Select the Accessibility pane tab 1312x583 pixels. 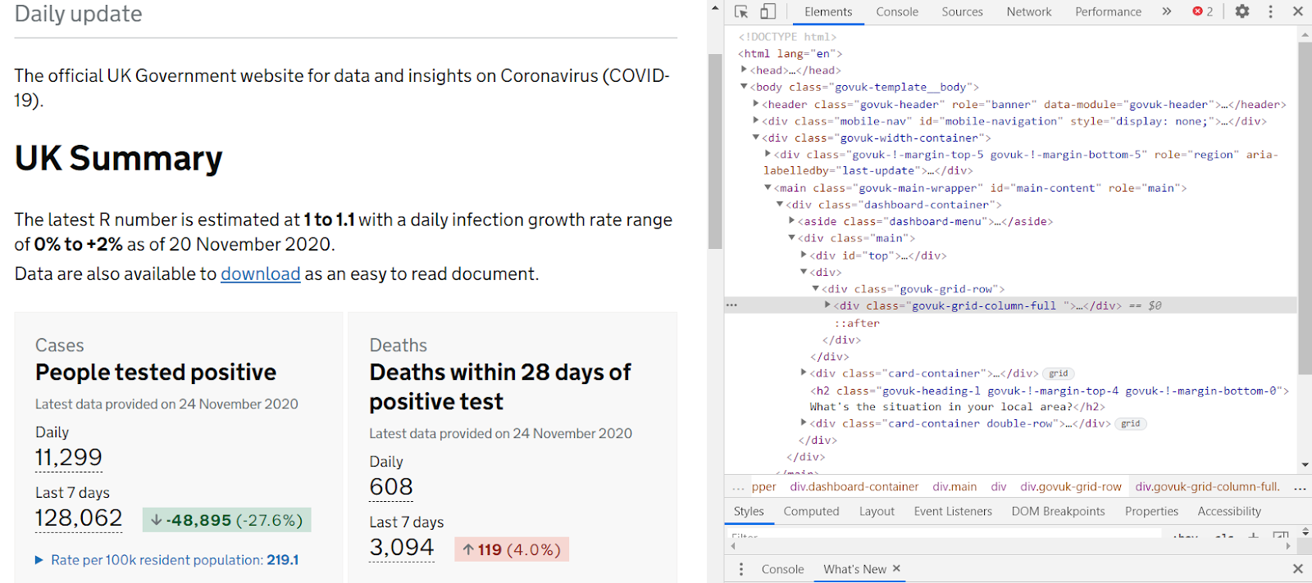tap(1229, 511)
